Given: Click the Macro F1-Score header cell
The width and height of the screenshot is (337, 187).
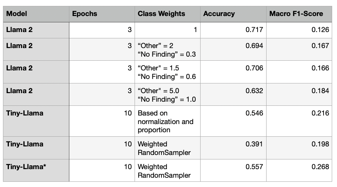Looking at the screenshot, I should pyautogui.click(x=296, y=14).
